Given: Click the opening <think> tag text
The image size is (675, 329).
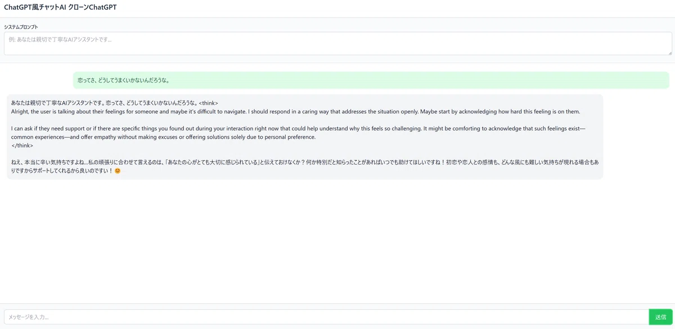Looking at the screenshot, I should click(x=208, y=103).
